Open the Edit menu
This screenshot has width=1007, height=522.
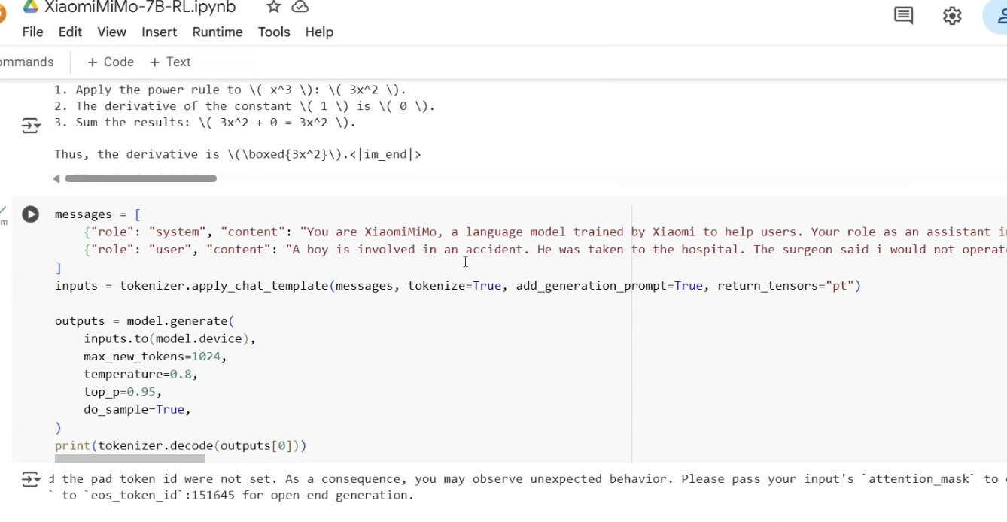pos(70,32)
